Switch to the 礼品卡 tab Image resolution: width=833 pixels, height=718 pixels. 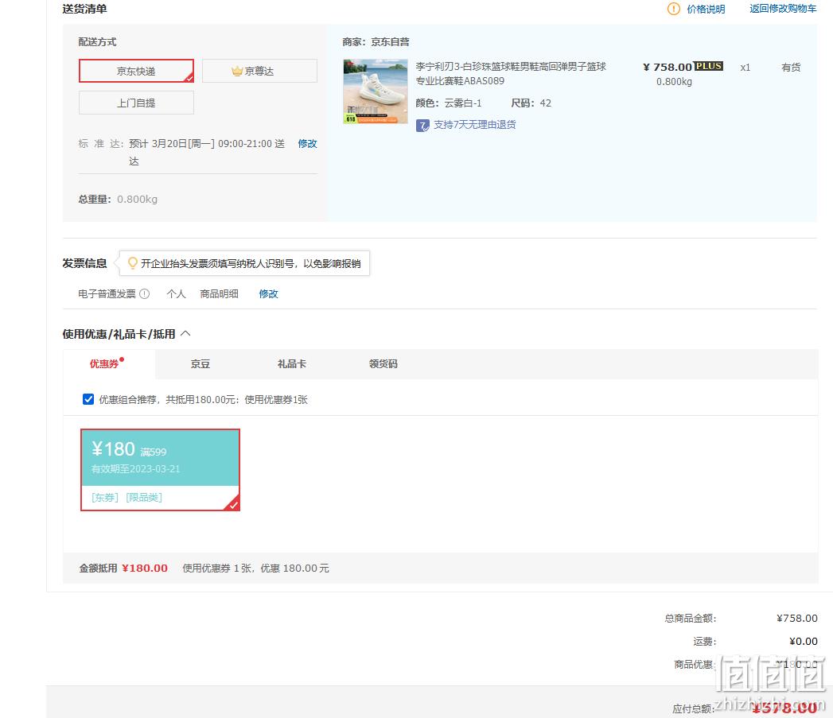coord(292,364)
